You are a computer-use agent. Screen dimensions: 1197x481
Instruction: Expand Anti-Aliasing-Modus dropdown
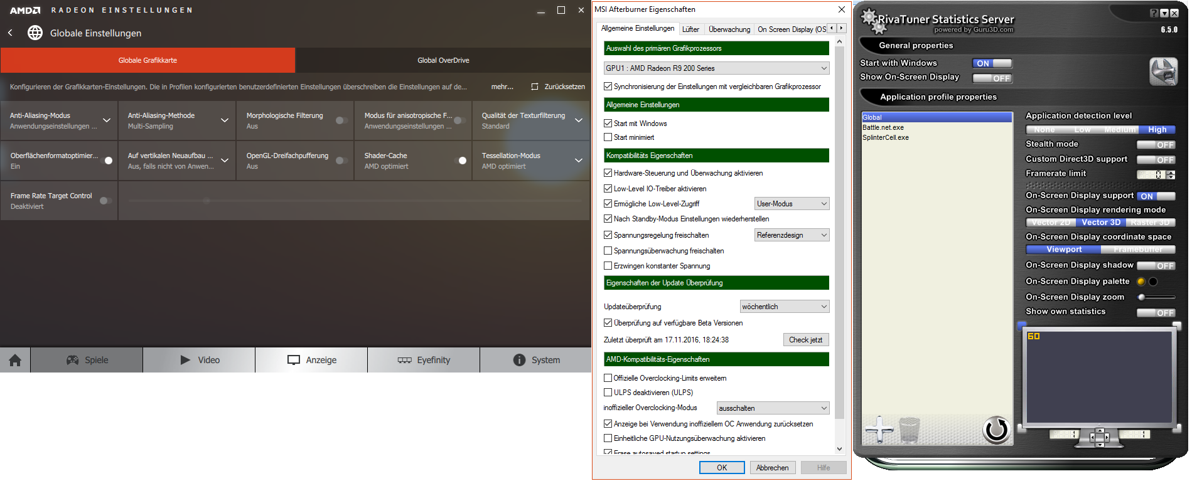tap(107, 120)
